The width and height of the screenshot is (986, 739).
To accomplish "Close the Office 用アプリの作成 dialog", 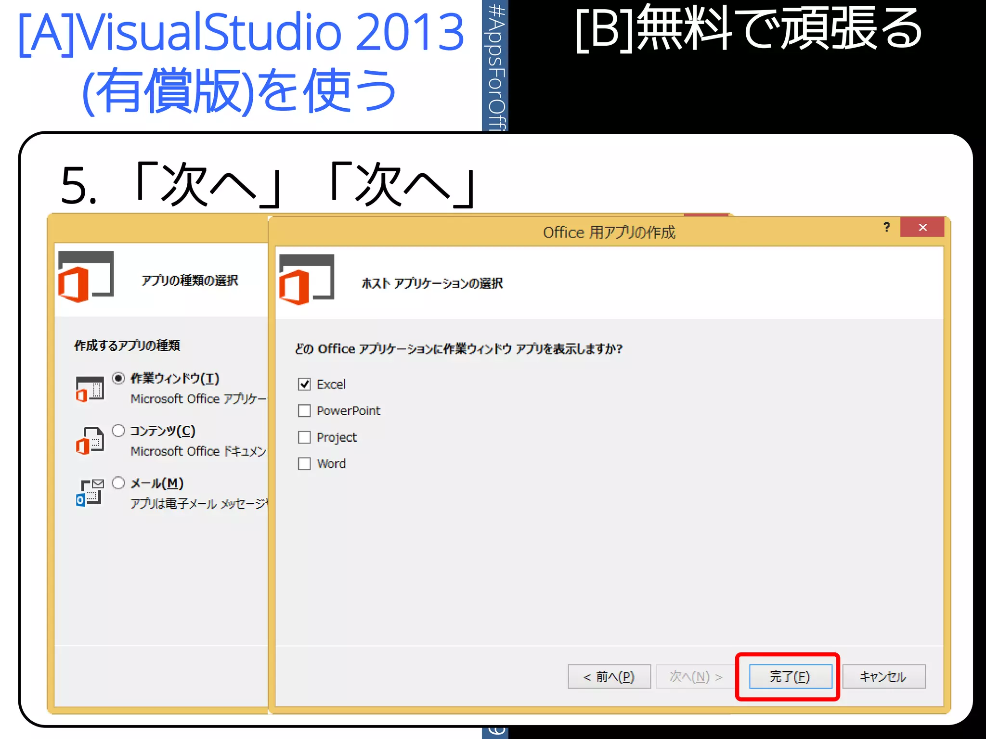I will click(922, 227).
